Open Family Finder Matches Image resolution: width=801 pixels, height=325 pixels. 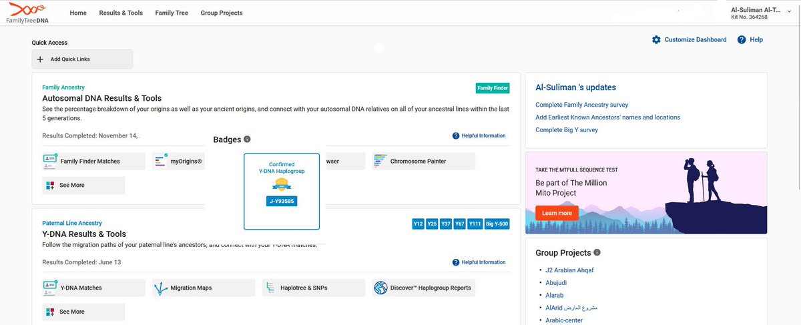tap(93, 161)
